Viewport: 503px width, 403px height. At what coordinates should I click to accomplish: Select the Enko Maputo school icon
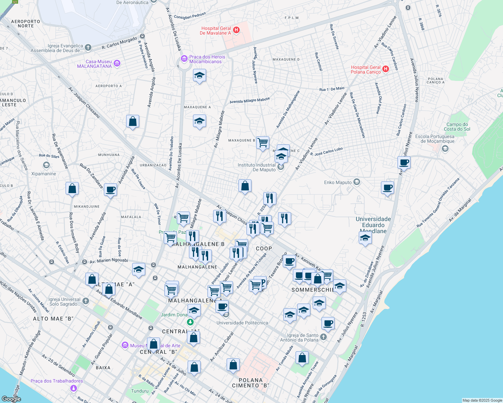[357, 182]
